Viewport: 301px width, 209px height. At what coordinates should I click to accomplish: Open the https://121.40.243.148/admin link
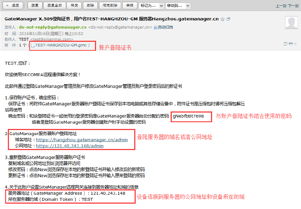click(x=70, y=146)
